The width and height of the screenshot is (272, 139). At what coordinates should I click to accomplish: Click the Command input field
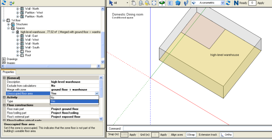point(197,129)
